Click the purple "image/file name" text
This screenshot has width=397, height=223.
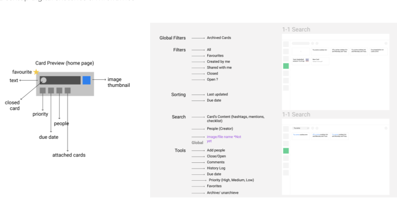(224, 137)
